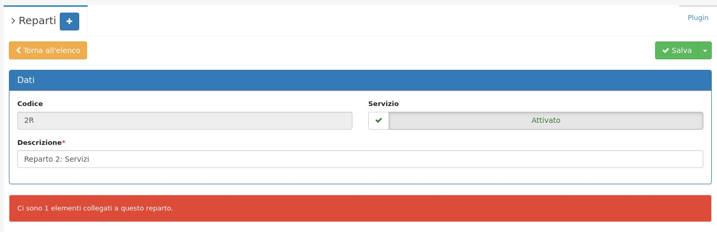Click the checkmark icon on Salva button
The height and width of the screenshot is (232, 717).
pos(666,50)
